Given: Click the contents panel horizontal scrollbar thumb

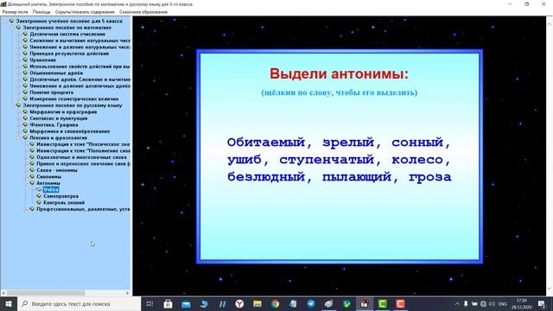Looking at the screenshot, I should 46,293.
